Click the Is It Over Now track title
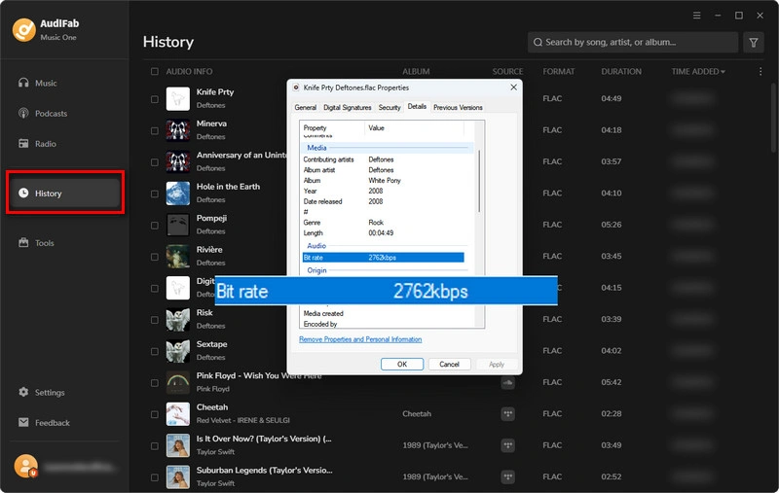The image size is (779, 493). (x=264, y=439)
